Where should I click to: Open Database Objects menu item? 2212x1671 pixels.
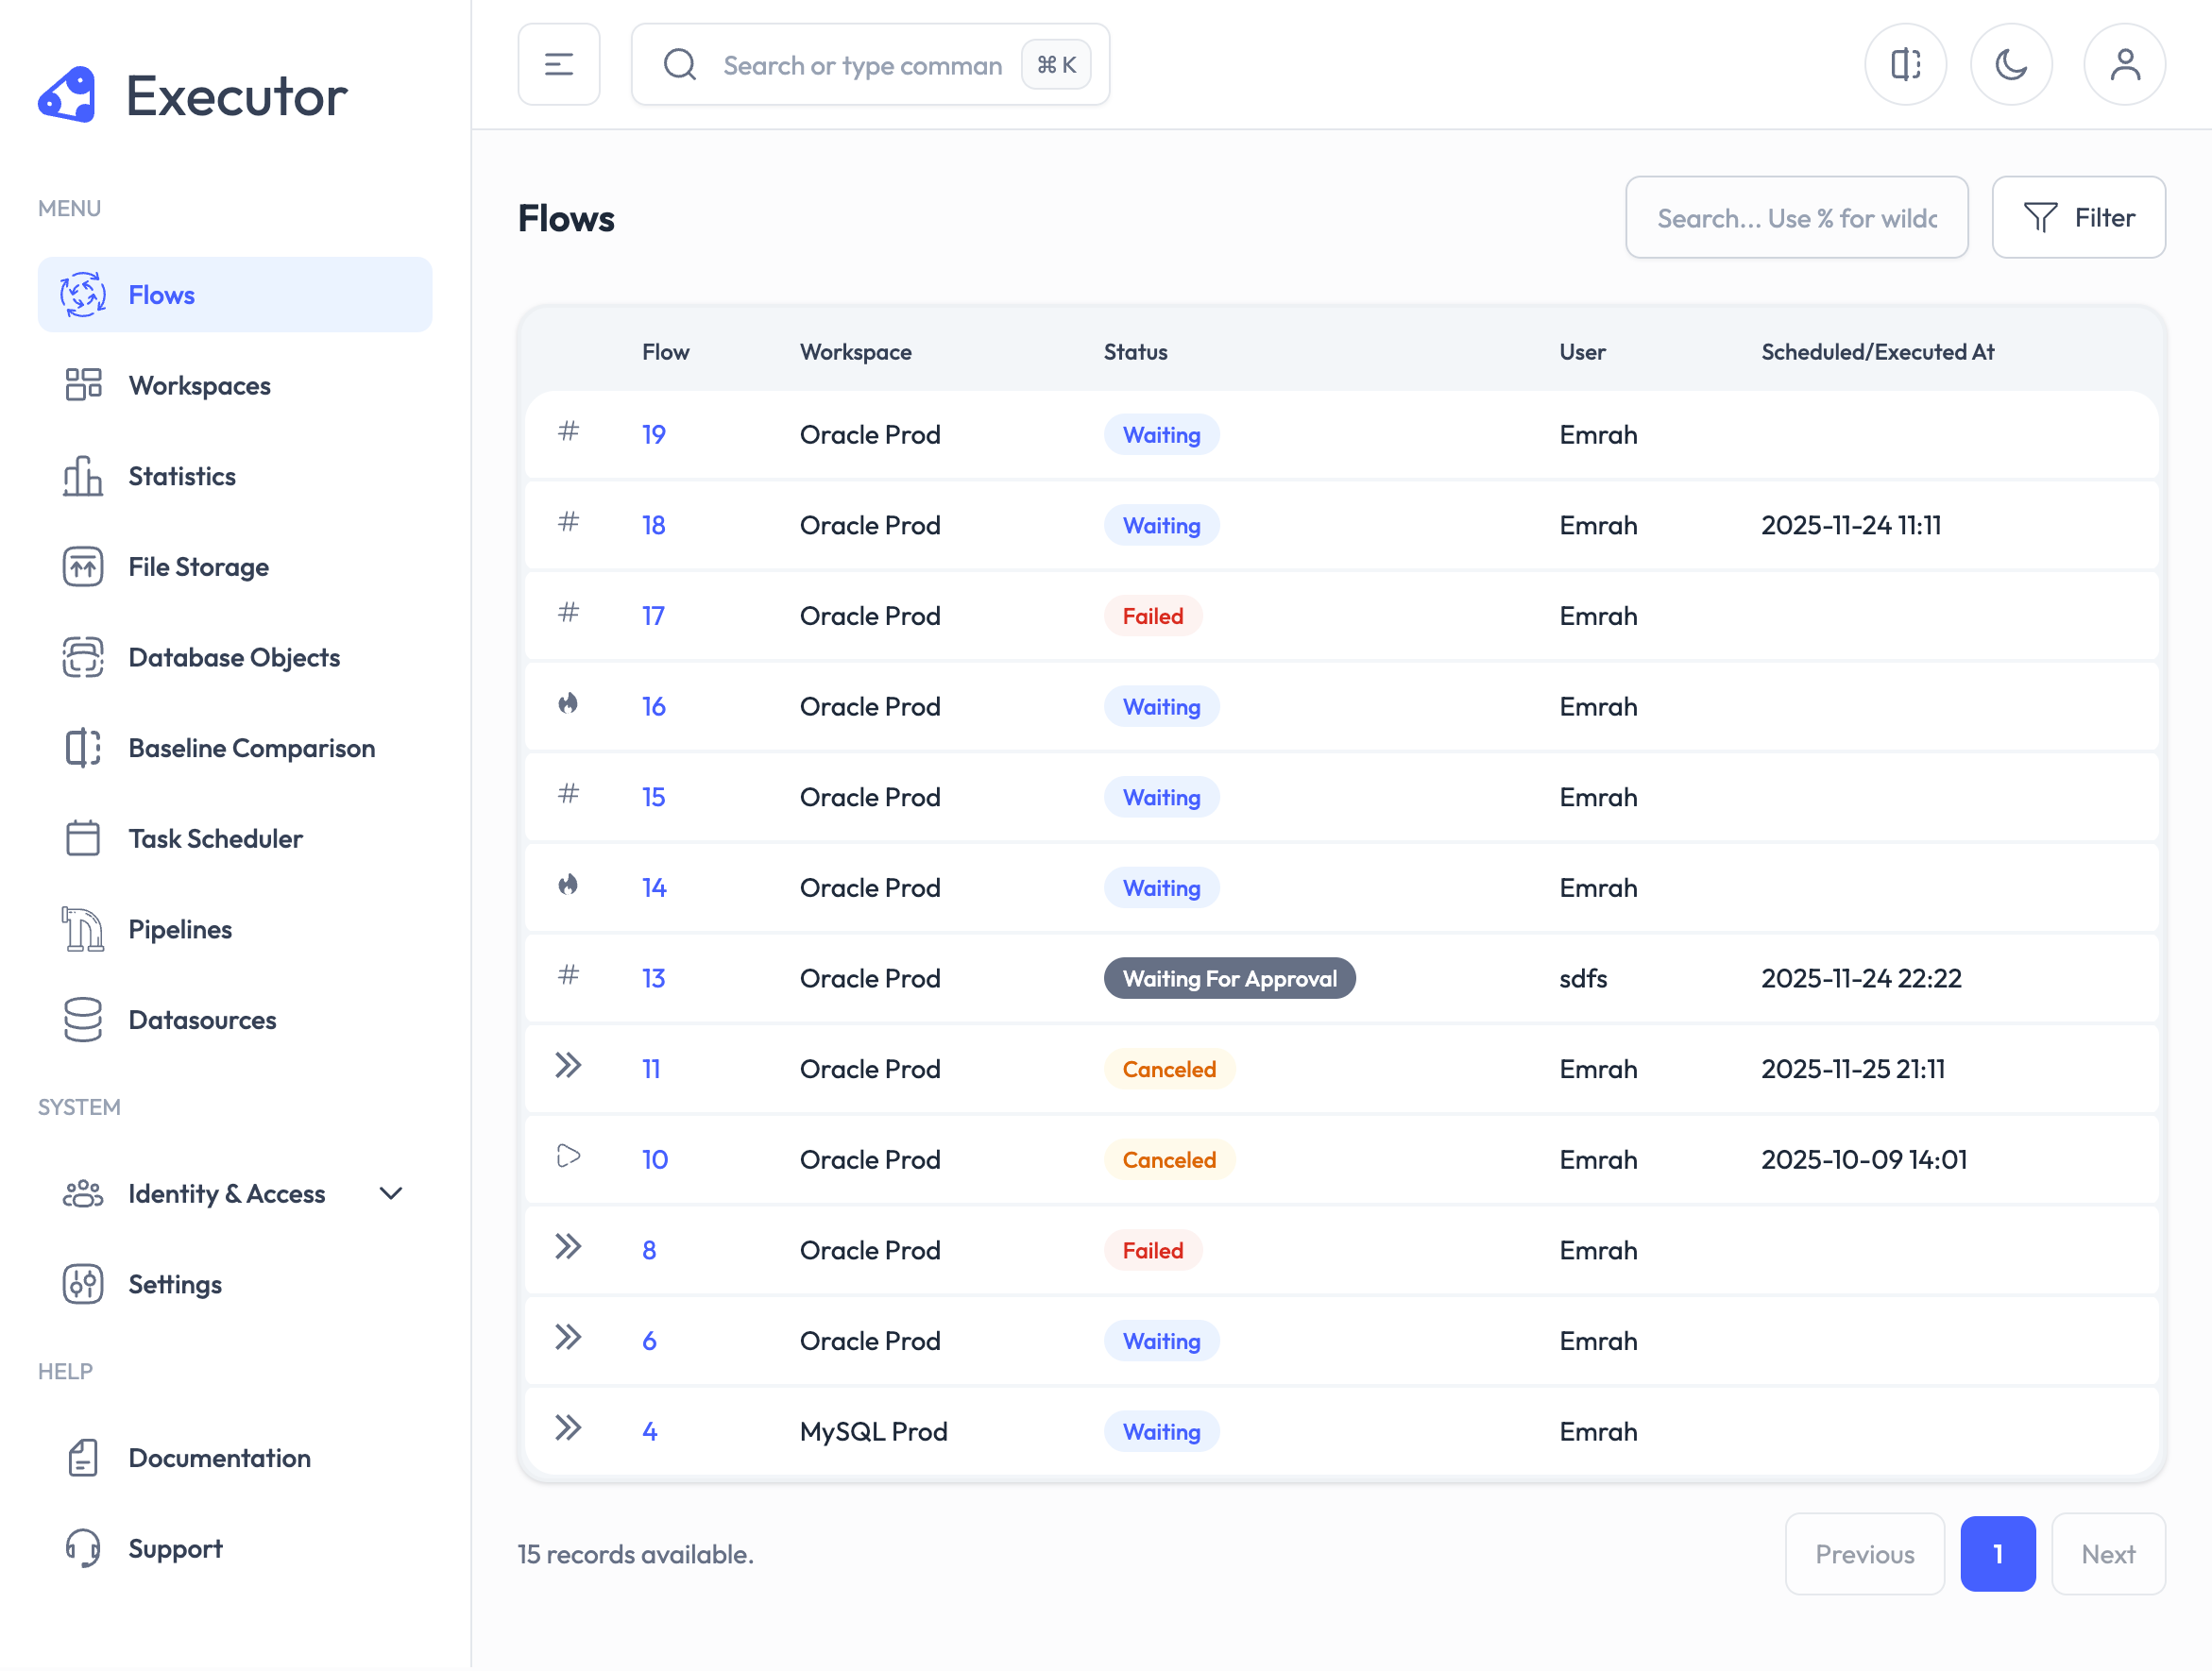234,658
